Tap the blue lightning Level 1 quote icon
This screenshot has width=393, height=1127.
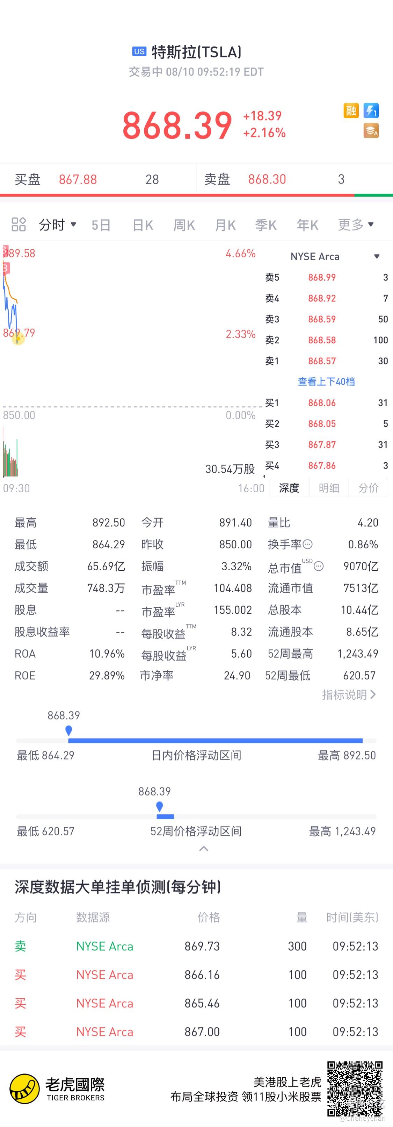(371, 111)
